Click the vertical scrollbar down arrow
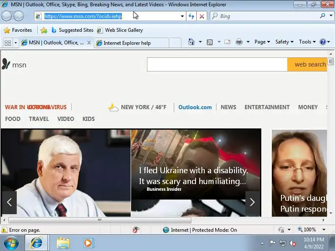Viewport: 335px width, 251px height. pos(331,213)
